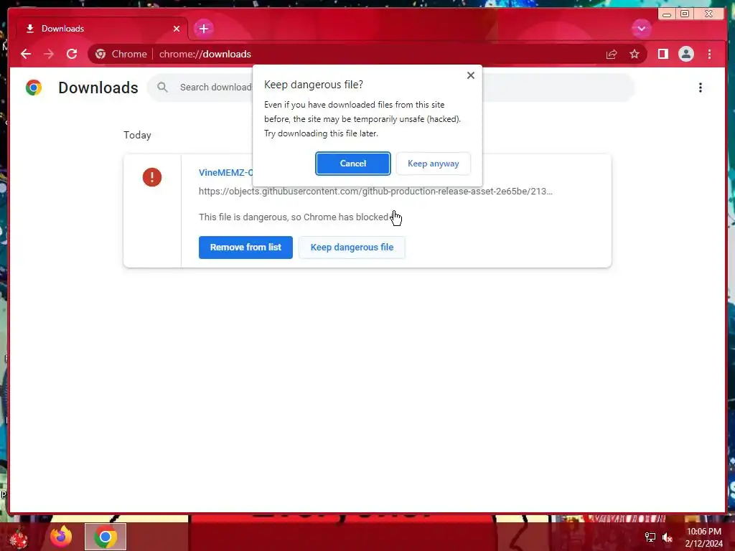The image size is (735, 551).
Task: Click the Cancel button in the dialog
Action: [x=352, y=164]
